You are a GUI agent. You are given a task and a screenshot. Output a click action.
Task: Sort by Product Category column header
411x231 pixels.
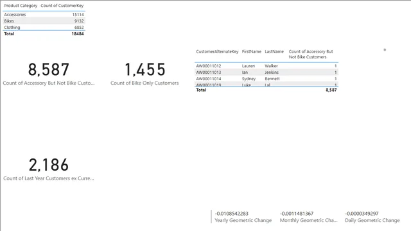coord(21,6)
